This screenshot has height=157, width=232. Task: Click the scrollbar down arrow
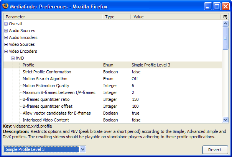(225, 120)
